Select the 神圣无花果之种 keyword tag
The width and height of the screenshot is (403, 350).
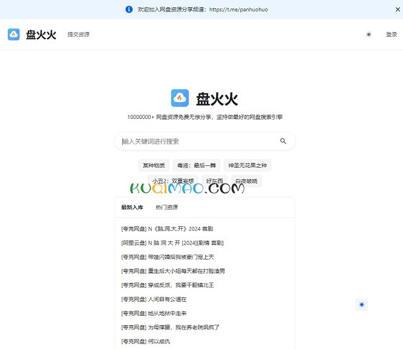click(247, 165)
